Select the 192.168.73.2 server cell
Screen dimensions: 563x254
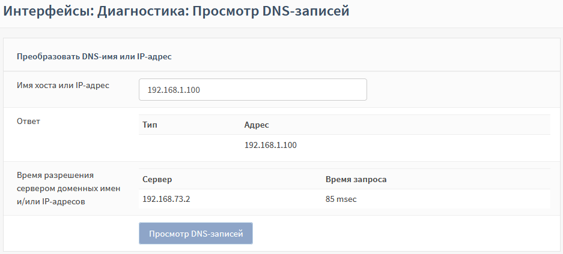point(166,199)
